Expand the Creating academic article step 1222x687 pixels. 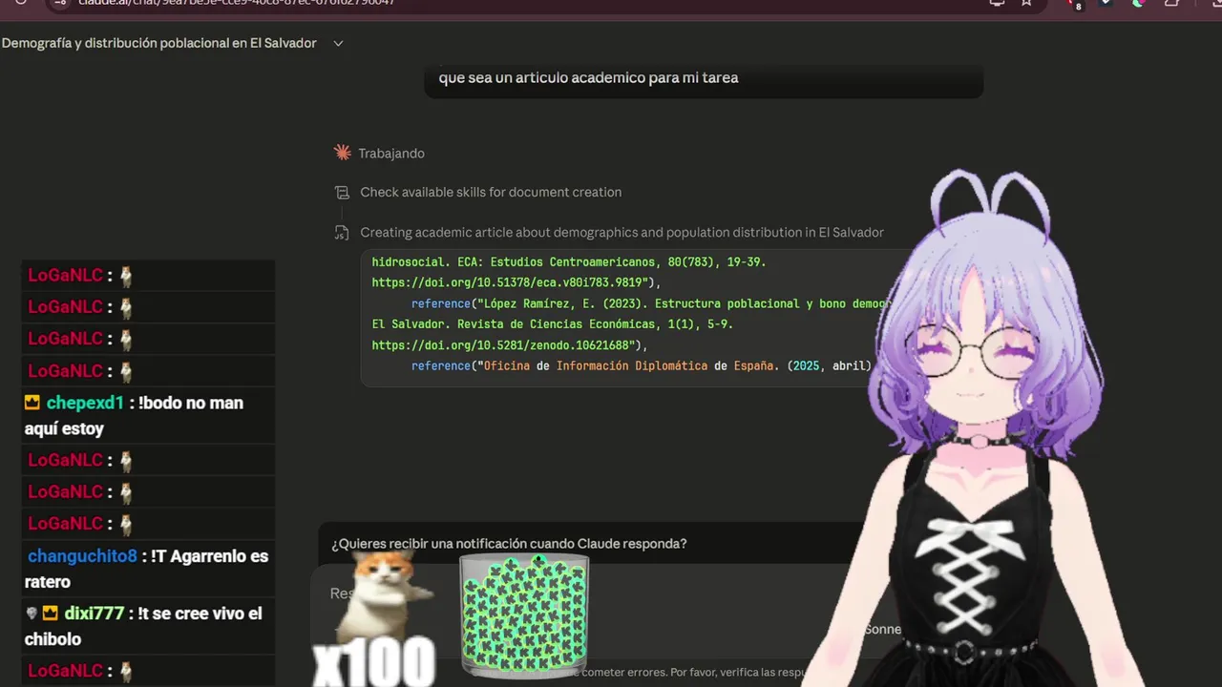point(622,232)
